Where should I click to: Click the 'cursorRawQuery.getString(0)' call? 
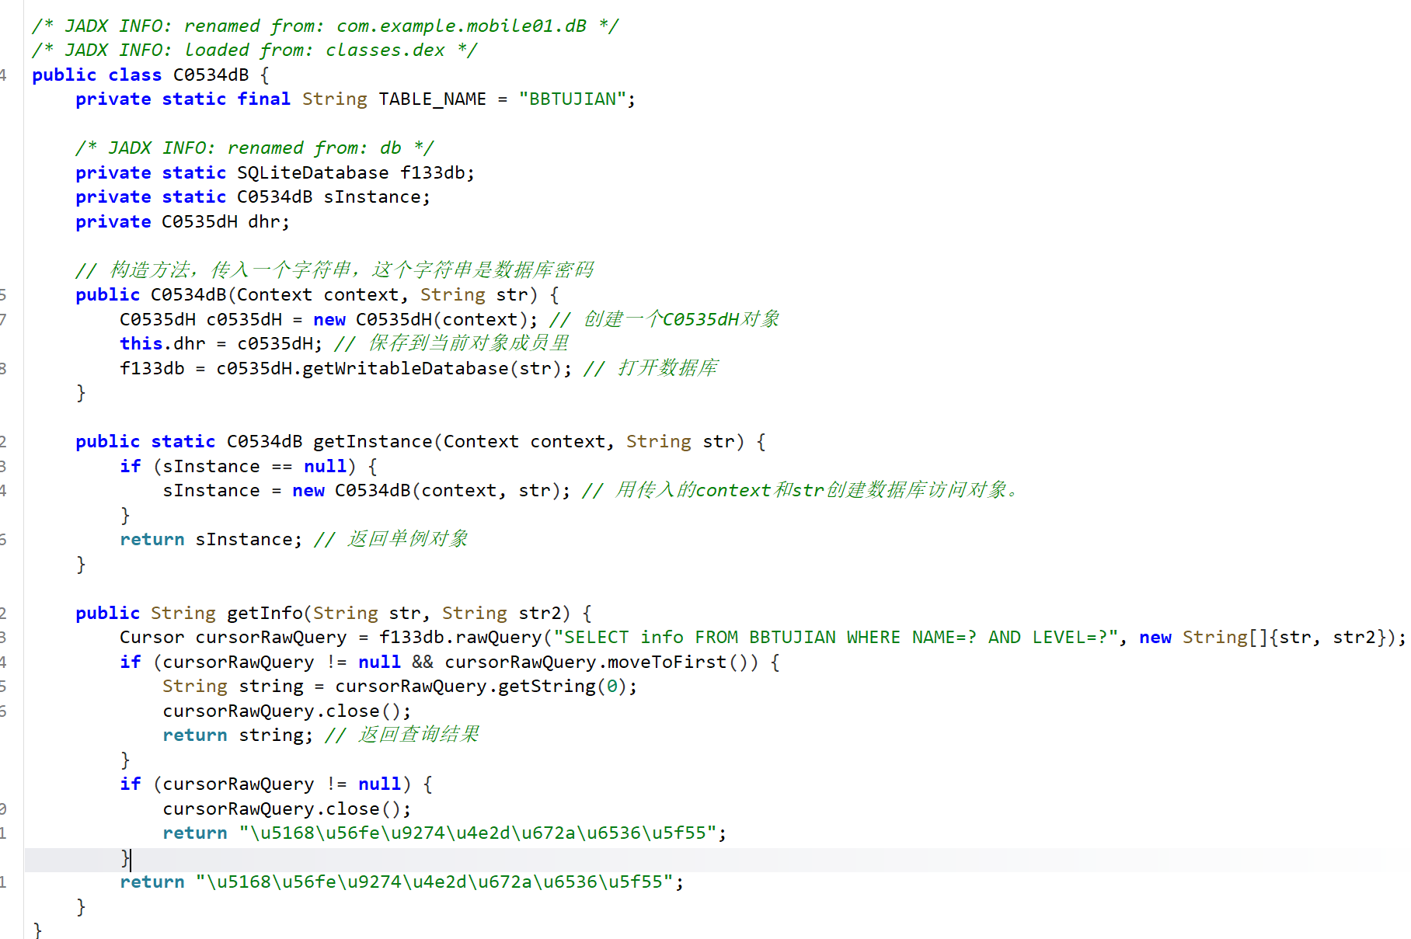click(x=481, y=687)
